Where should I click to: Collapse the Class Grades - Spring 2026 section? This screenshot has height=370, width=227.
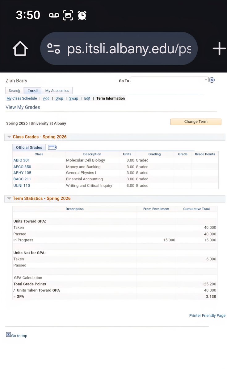coord(9,137)
